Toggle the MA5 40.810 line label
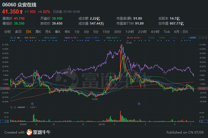This screenshot has height=138, width=208. click(30, 38)
